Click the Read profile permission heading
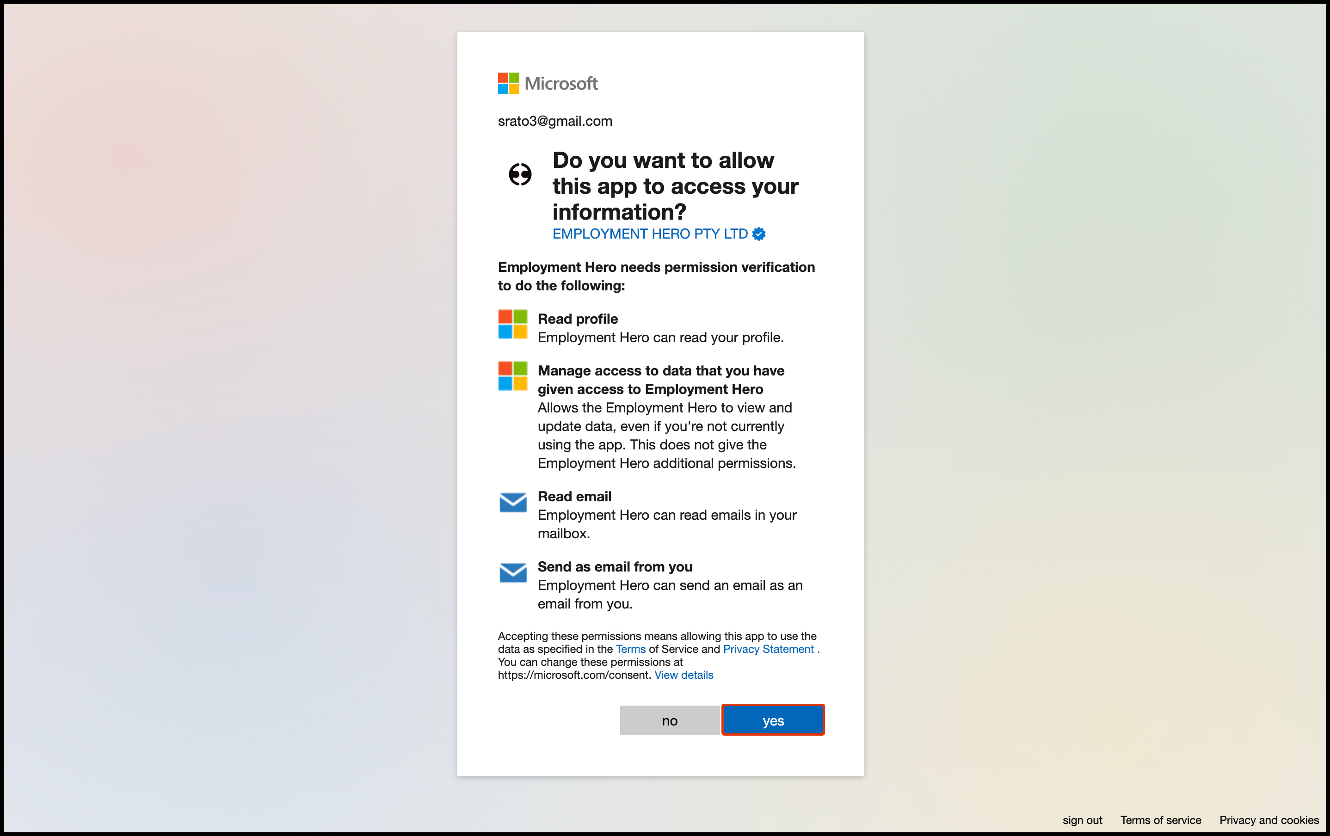 click(x=578, y=319)
